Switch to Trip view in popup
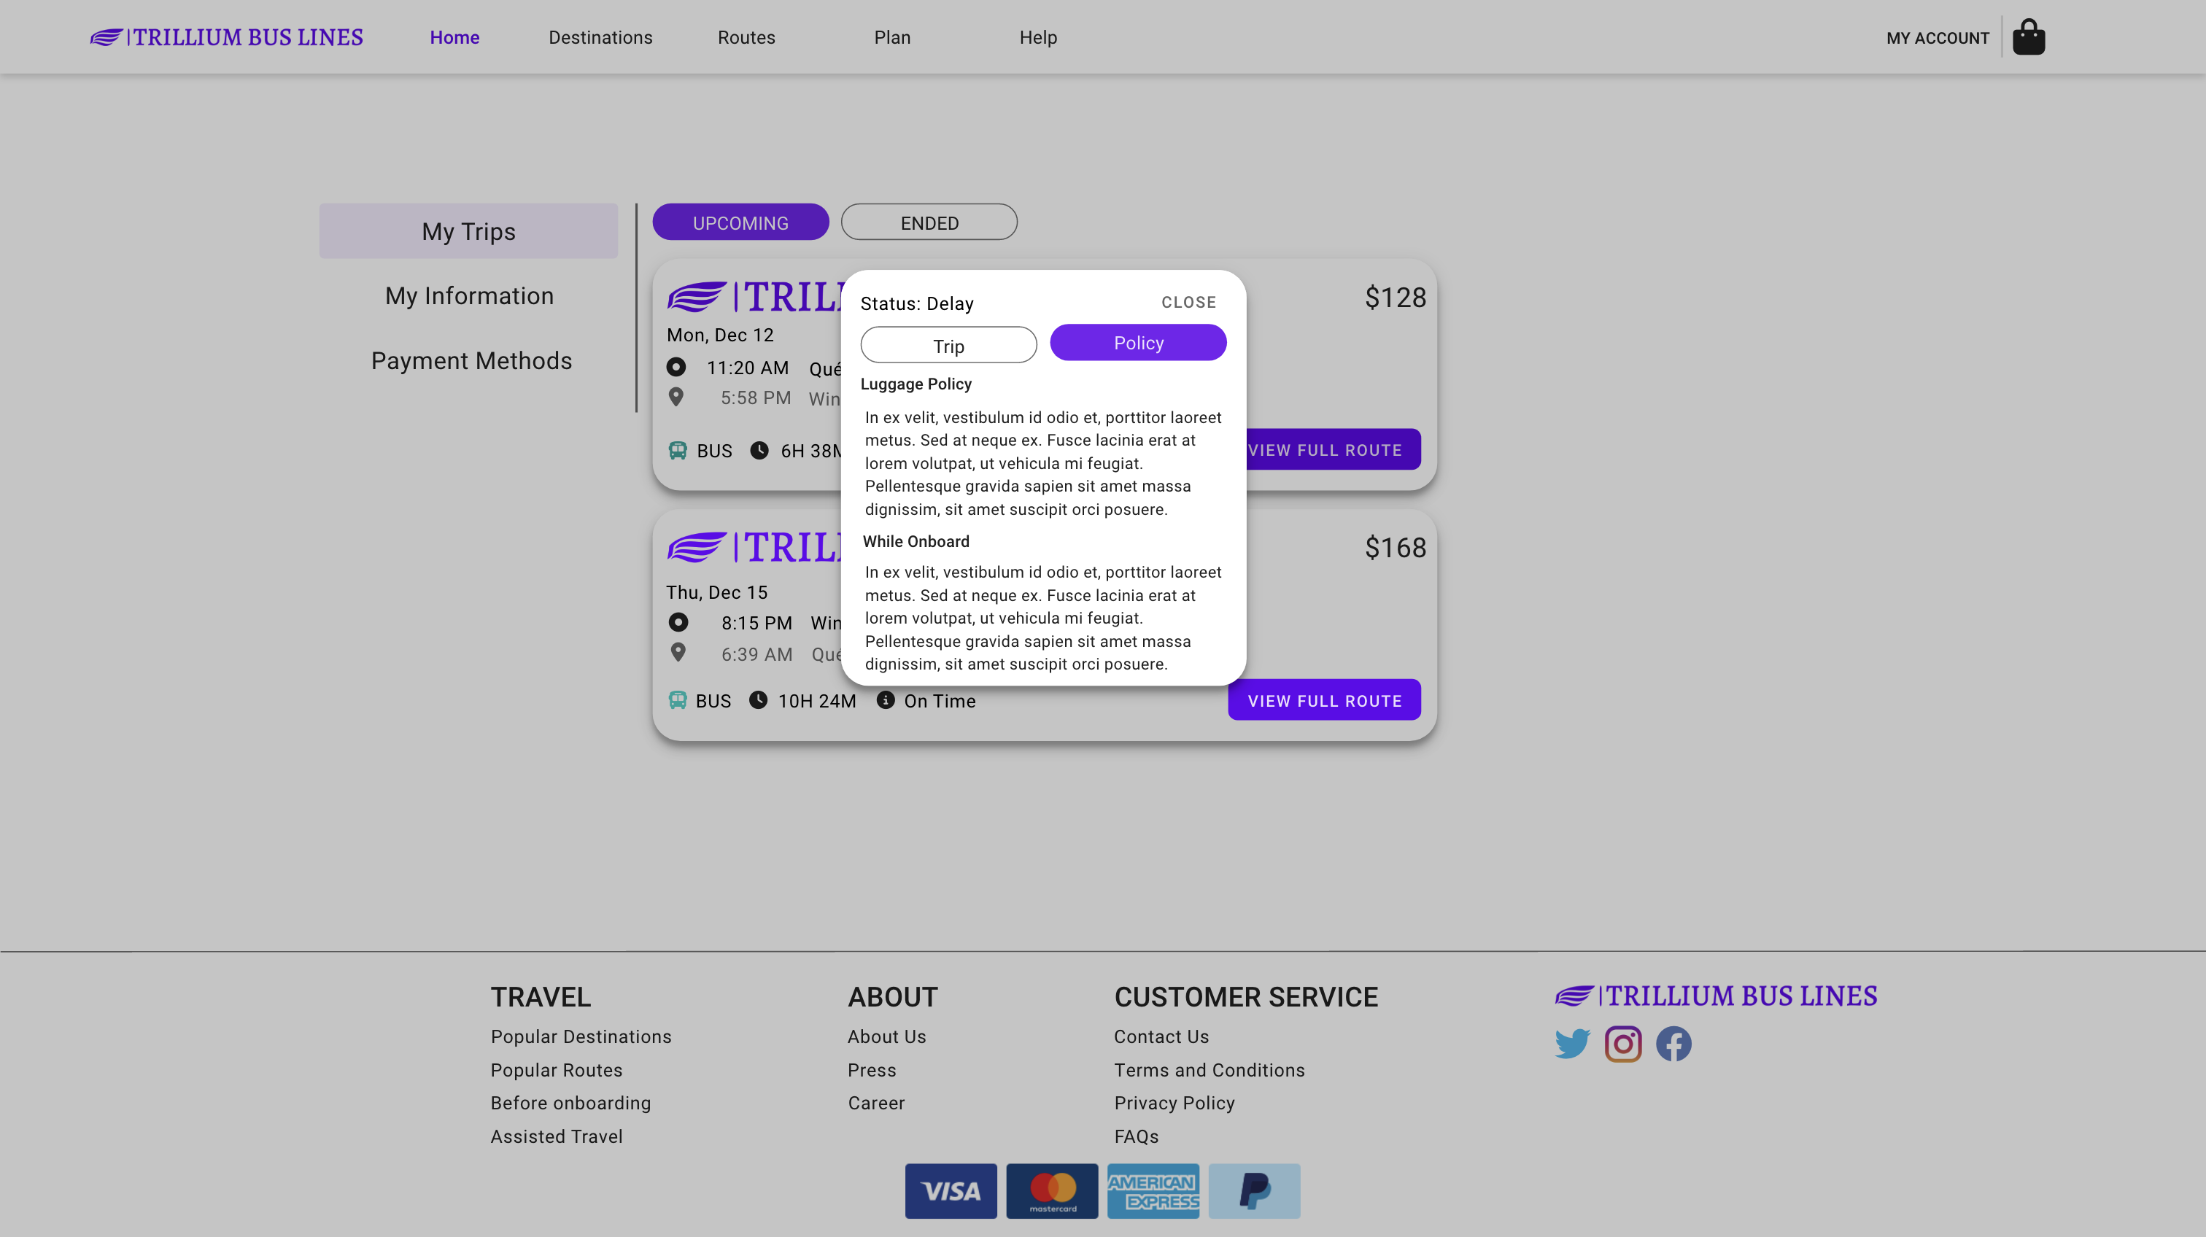Image resolution: width=2206 pixels, height=1237 pixels. (x=948, y=345)
